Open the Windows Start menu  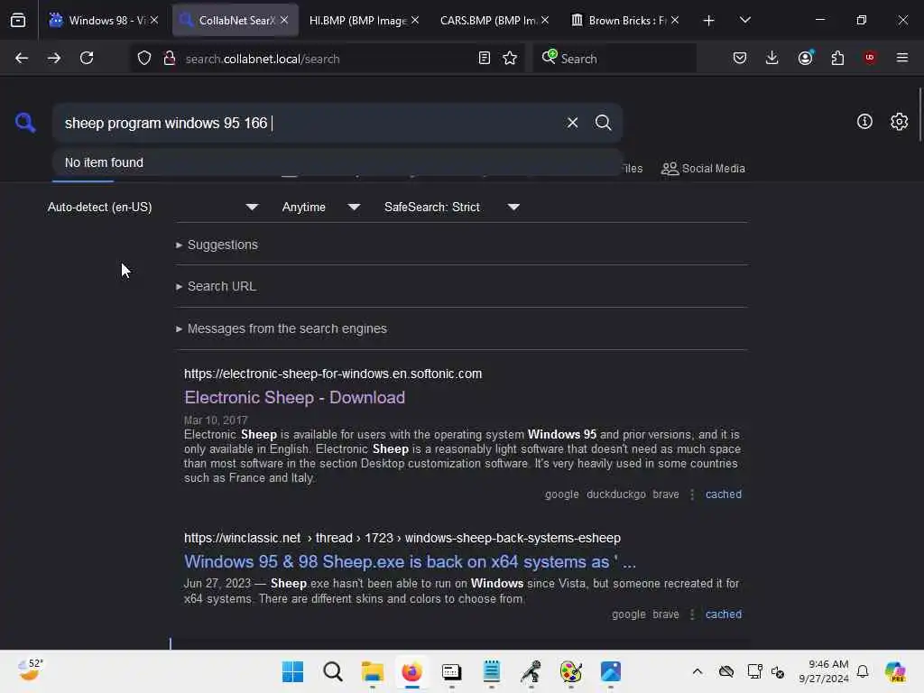pos(293,671)
